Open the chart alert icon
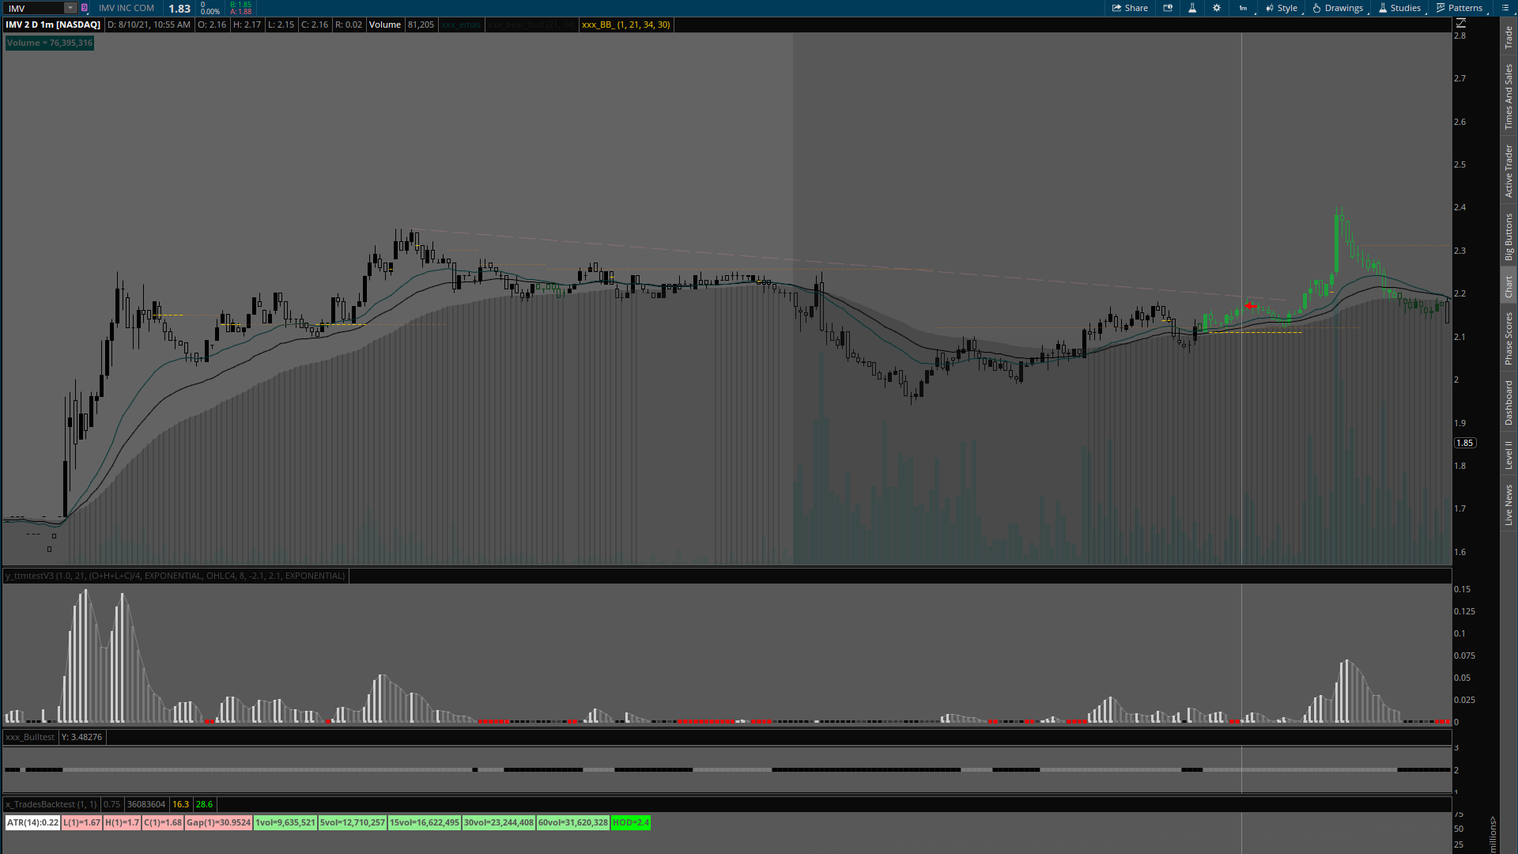The width and height of the screenshot is (1518, 854). [x=1168, y=8]
